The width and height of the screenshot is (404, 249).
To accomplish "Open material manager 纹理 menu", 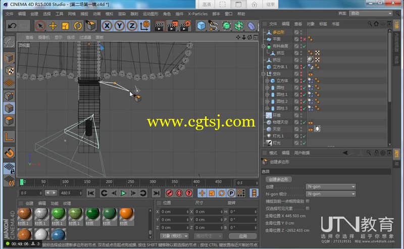I will (67, 203).
